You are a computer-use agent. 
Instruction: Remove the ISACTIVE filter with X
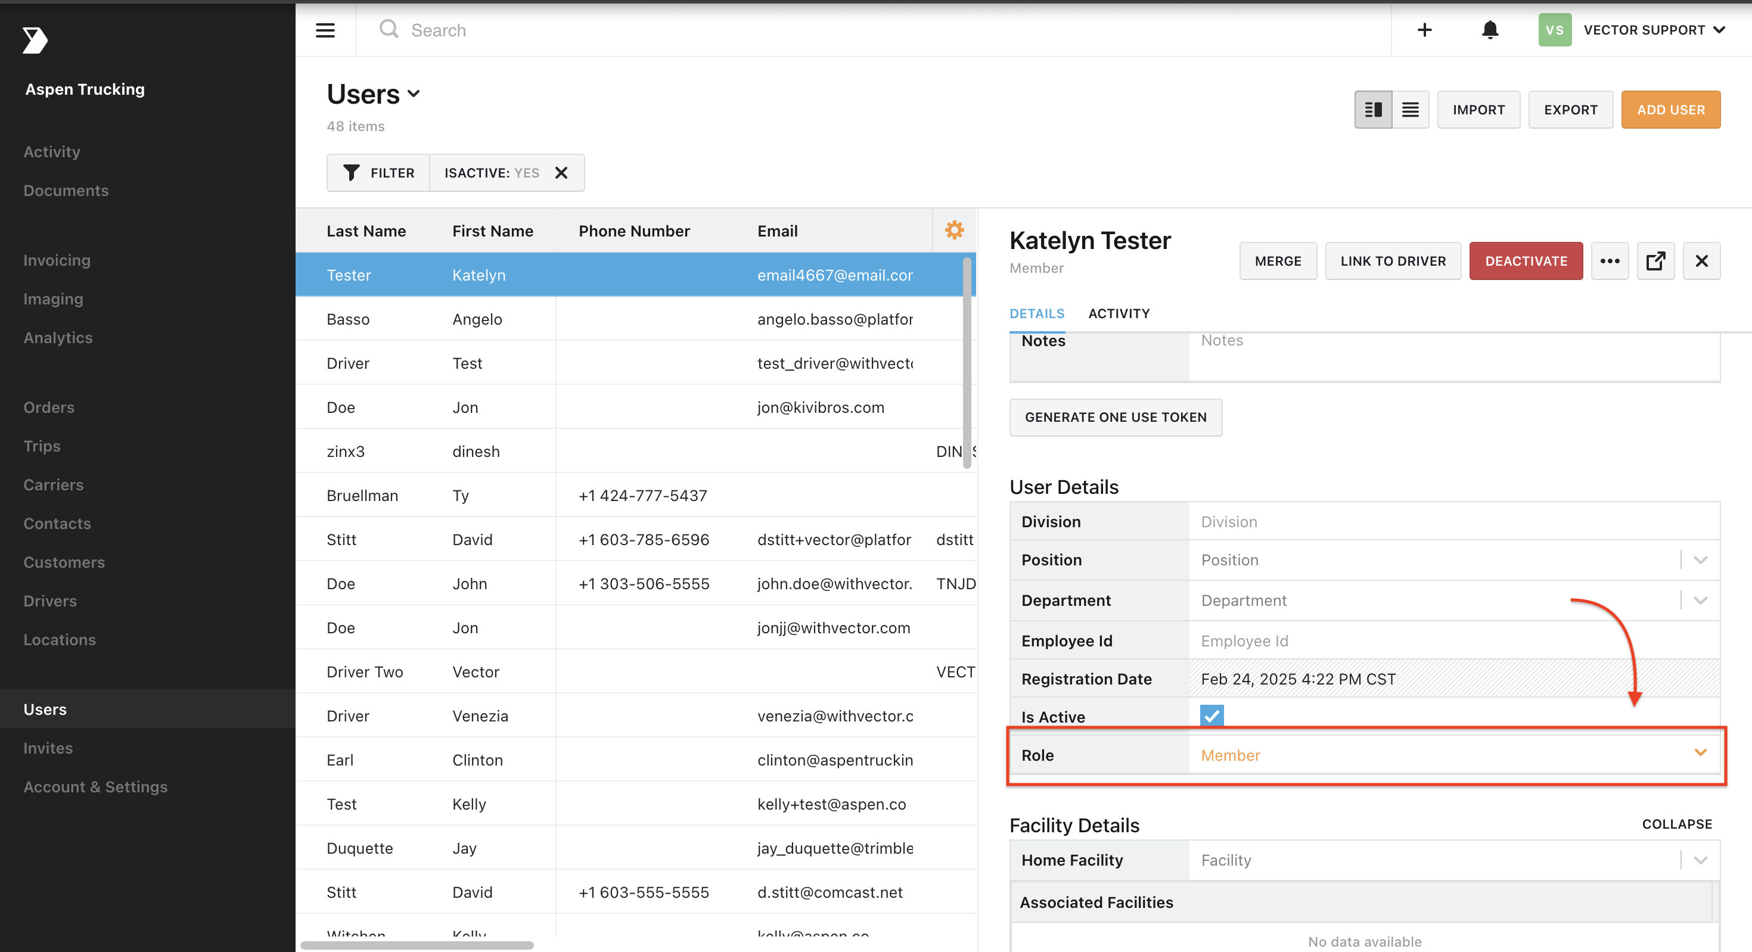tap(560, 173)
